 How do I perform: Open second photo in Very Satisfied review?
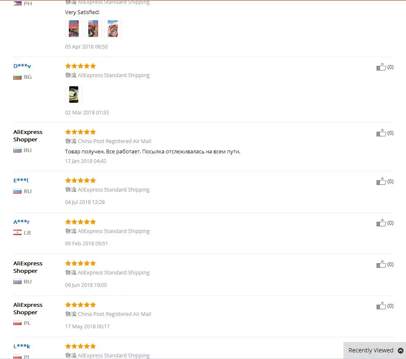(x=93, y=29)
